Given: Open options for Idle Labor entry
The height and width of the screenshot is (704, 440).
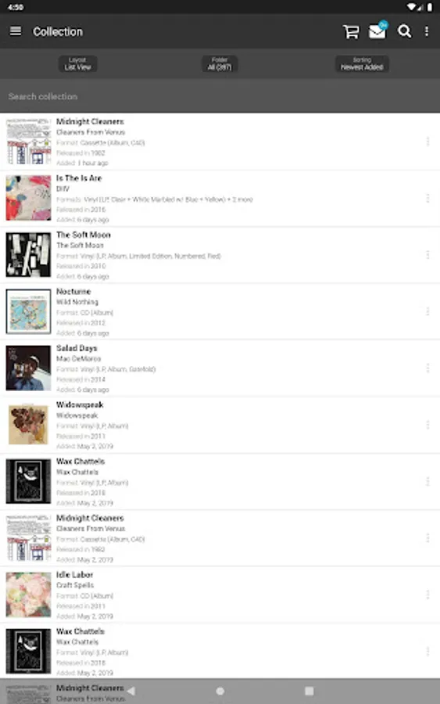Looking at the screenshot, I should tap(427, 595).
